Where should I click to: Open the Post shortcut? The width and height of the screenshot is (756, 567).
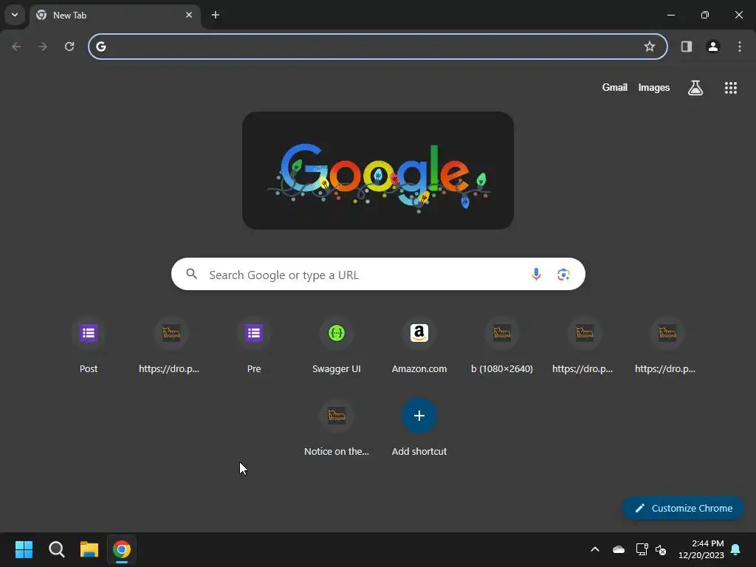[x=89, y=346]
